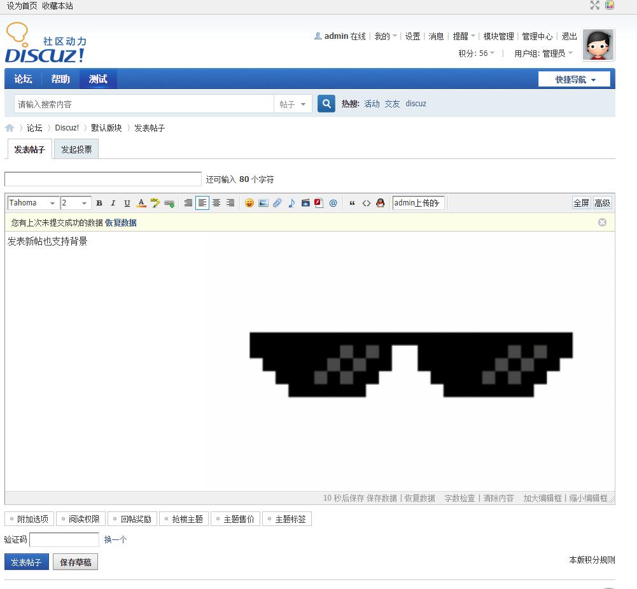This screenshot has width=637, height=589.
Task: Insert a code block
Action: [x=367, y=203]
